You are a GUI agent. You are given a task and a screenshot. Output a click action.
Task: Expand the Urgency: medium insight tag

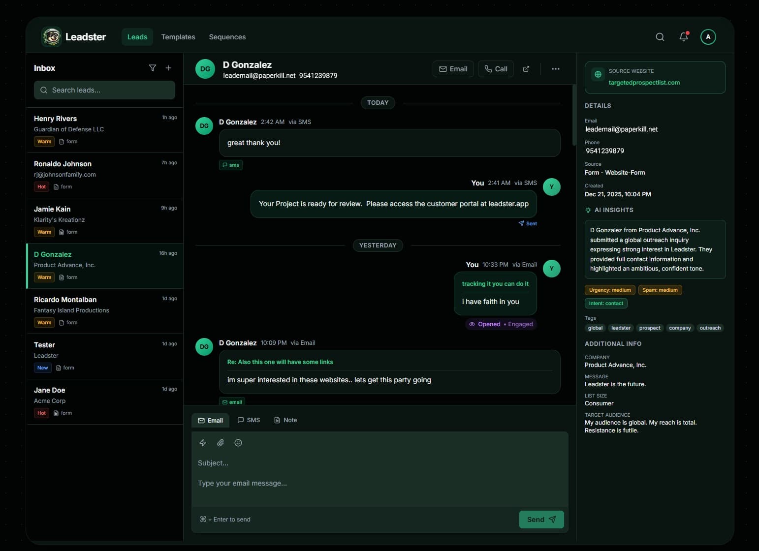[x=609, y=290]
